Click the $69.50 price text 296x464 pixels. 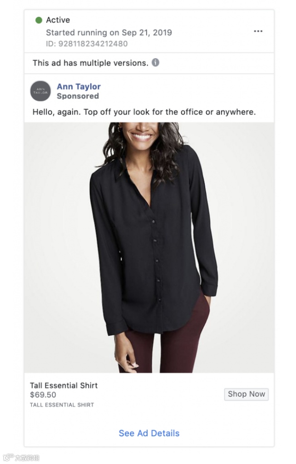click(43, 395)
